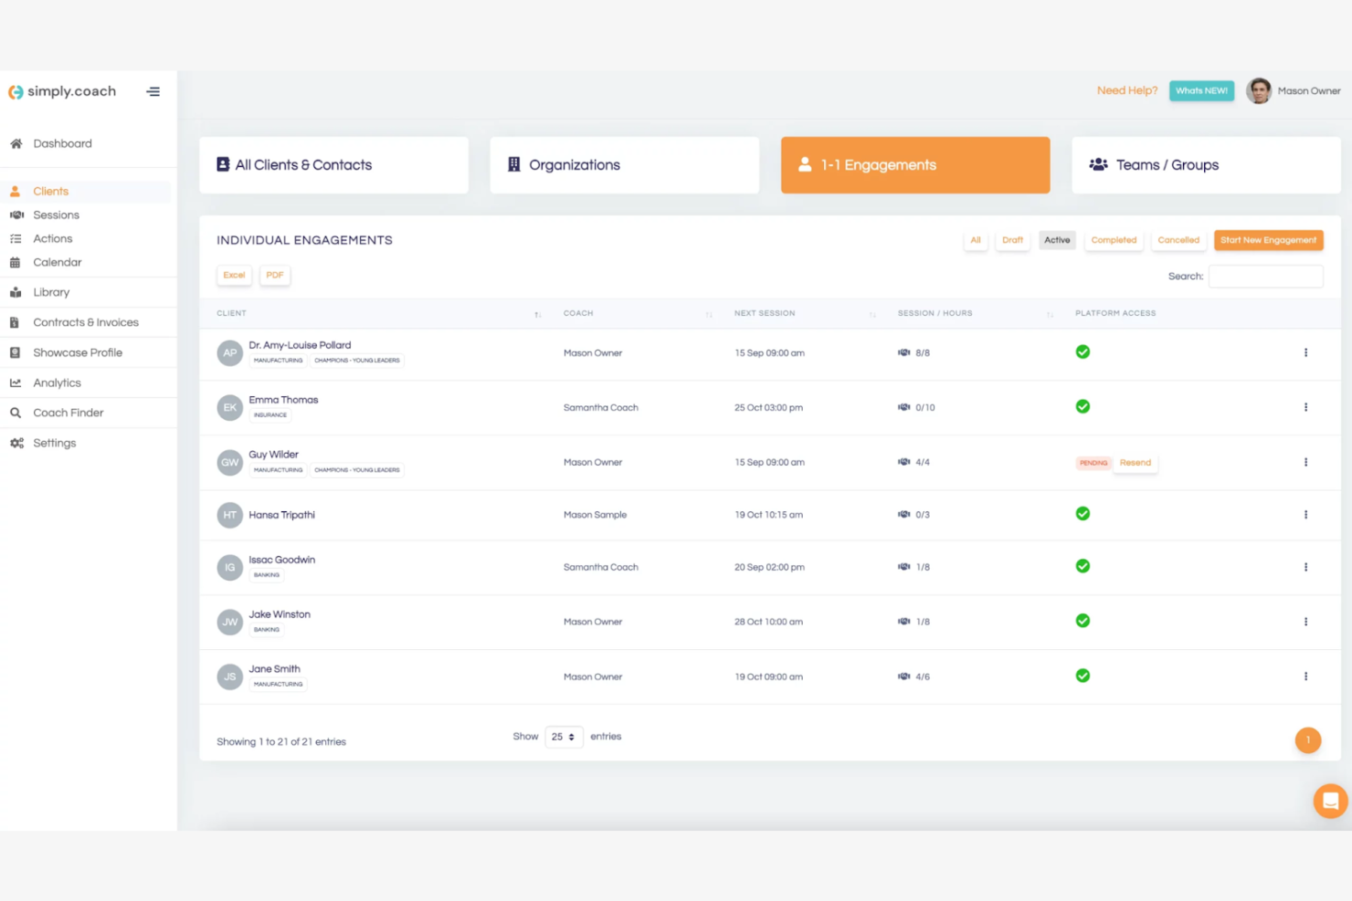Click the Settings gear icon
The height and width of the screenshot is (901, 1352).
point(16,443)
